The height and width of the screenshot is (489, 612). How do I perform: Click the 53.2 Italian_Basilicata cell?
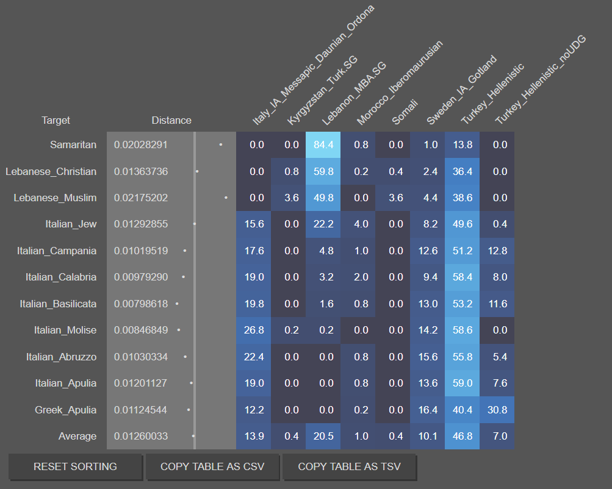[x=462, y=304]
